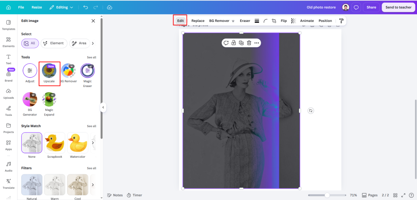The image size is (417, 200).
Task: Select the Area selection option
Action: (79, 43)
